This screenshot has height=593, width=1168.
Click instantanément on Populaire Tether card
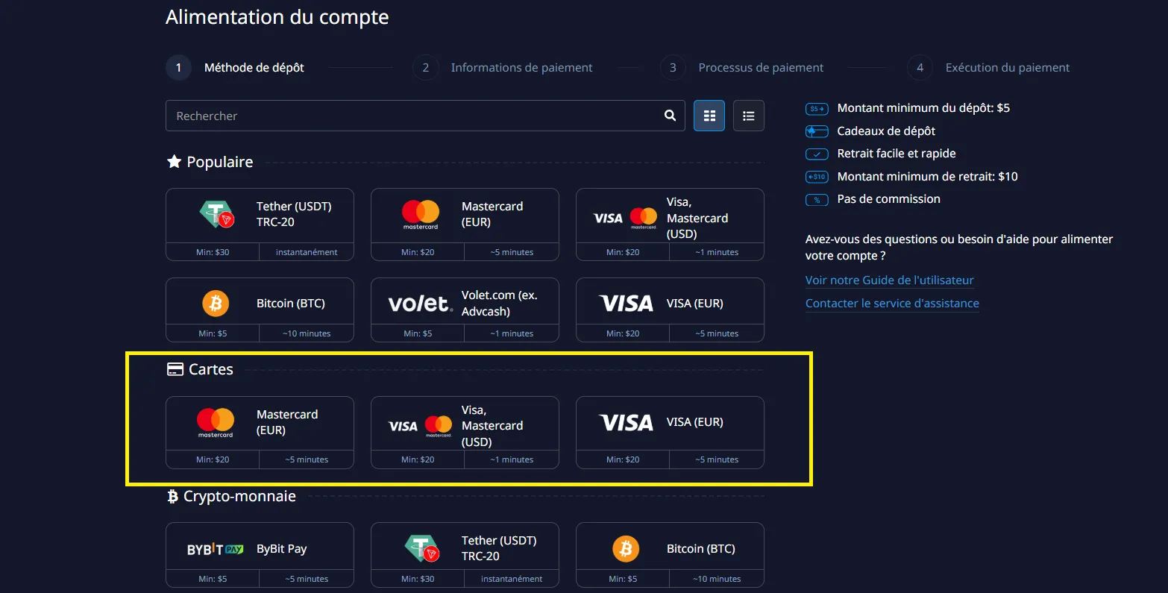307,252
